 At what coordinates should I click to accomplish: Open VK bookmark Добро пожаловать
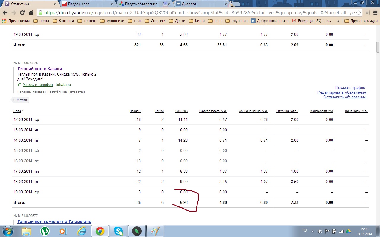[x=270, y=21]
